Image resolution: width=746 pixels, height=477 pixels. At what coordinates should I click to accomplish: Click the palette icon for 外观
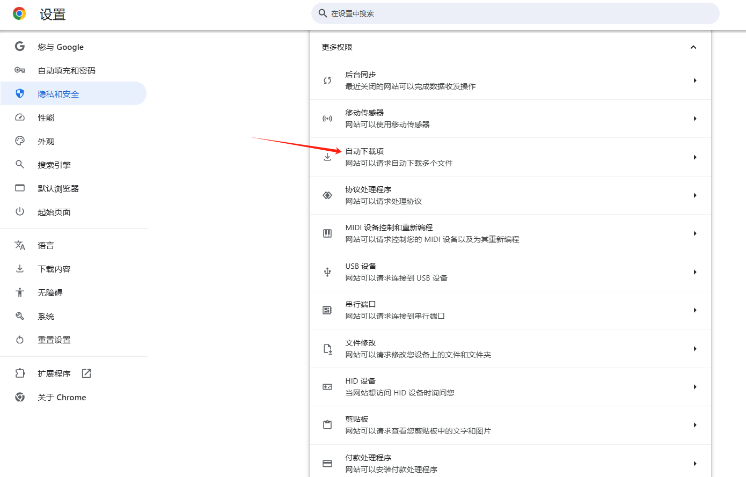pyautogui.click(x=20, y=141)
